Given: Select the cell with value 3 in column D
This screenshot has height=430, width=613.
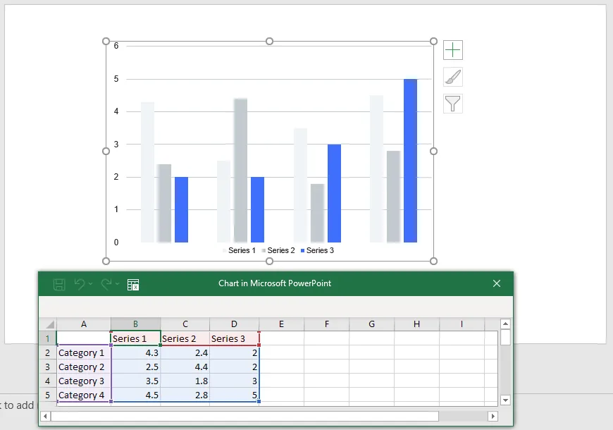Looking at the screenshot, I should tap(234, 381).
